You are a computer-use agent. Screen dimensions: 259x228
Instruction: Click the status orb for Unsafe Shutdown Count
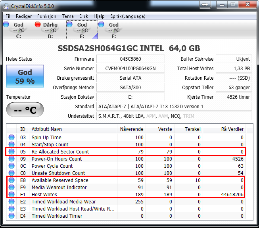pyautogui.click(x=12, y=173)
